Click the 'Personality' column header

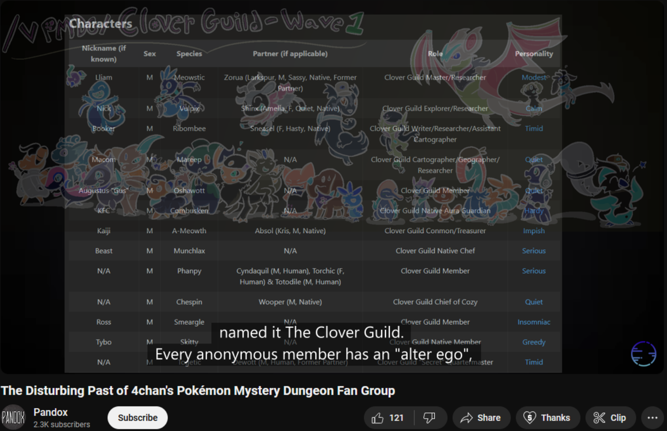534,54
